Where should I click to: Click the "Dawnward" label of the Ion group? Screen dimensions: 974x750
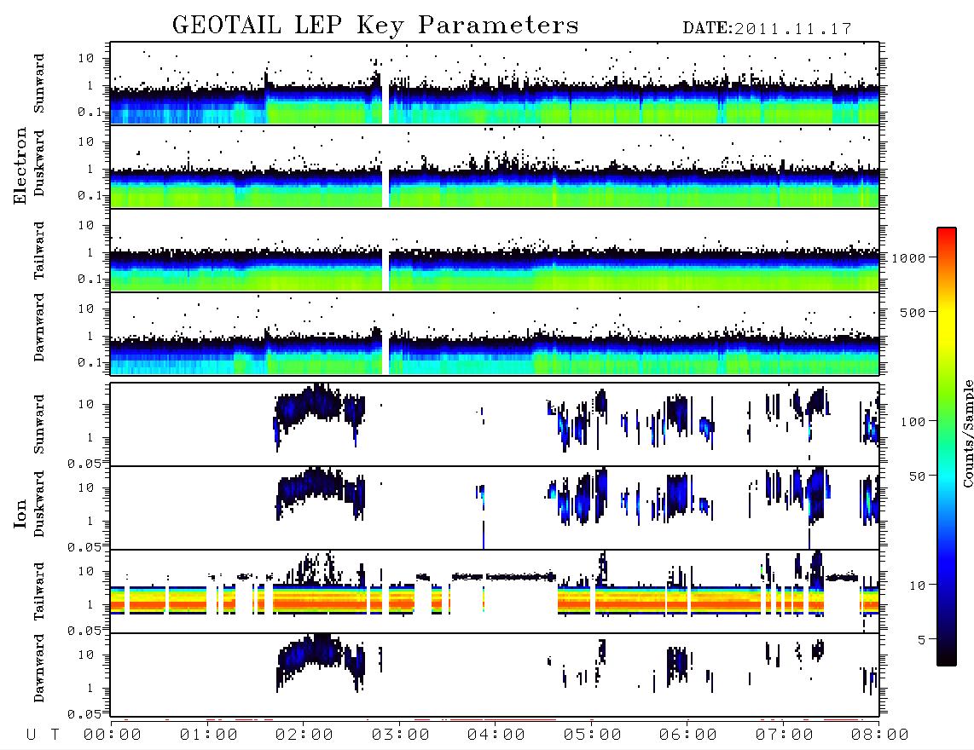pos(39,668)
